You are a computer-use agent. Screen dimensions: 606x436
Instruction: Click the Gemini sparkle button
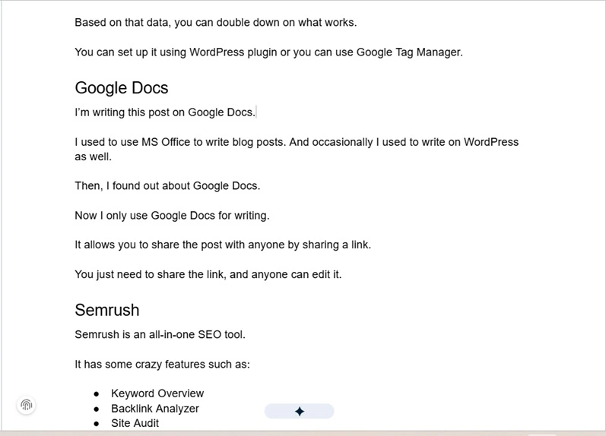(299, 411)
